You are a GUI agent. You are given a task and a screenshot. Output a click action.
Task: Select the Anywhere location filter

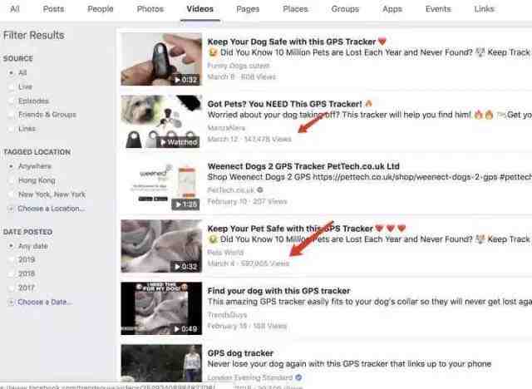pos(11,166)
